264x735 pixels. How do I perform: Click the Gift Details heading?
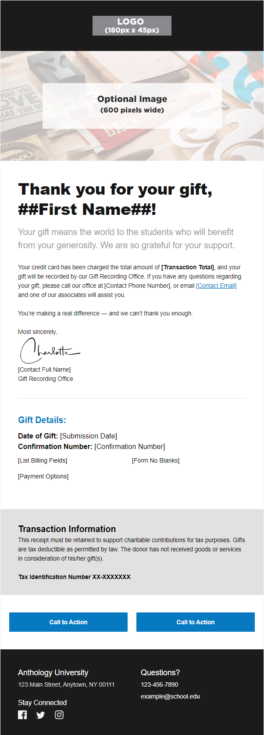[x=42, y=420]
